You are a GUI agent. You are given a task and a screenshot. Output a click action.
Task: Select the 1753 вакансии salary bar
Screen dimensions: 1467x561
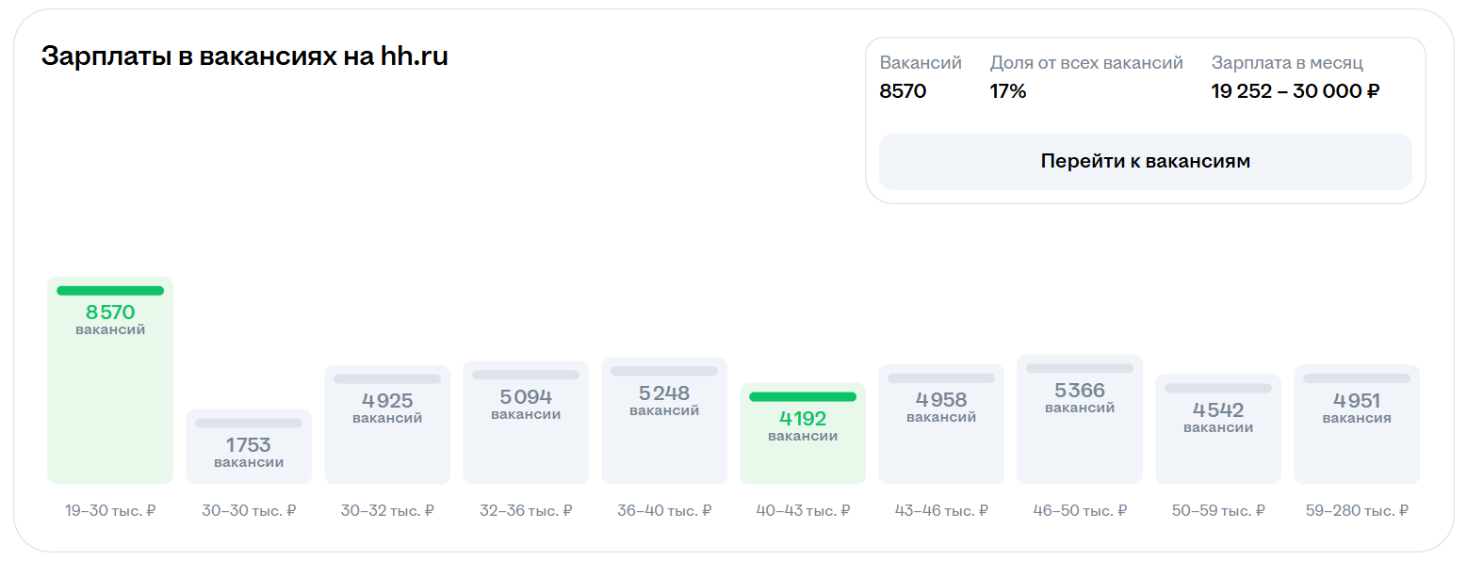tap(249, 447)
